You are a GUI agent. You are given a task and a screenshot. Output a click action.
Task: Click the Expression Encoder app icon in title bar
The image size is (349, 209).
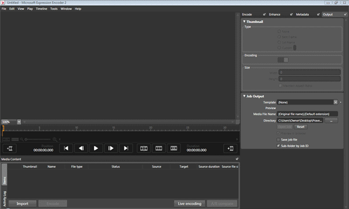point(3,3)
